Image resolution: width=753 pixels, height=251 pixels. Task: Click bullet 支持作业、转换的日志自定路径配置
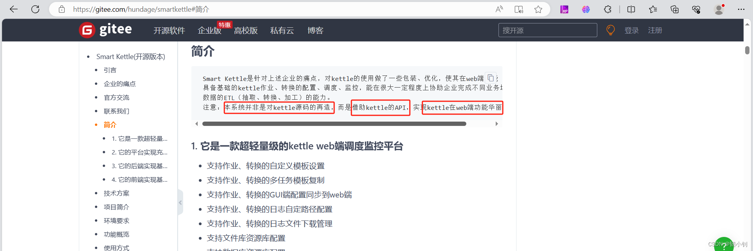pos(269,209)
